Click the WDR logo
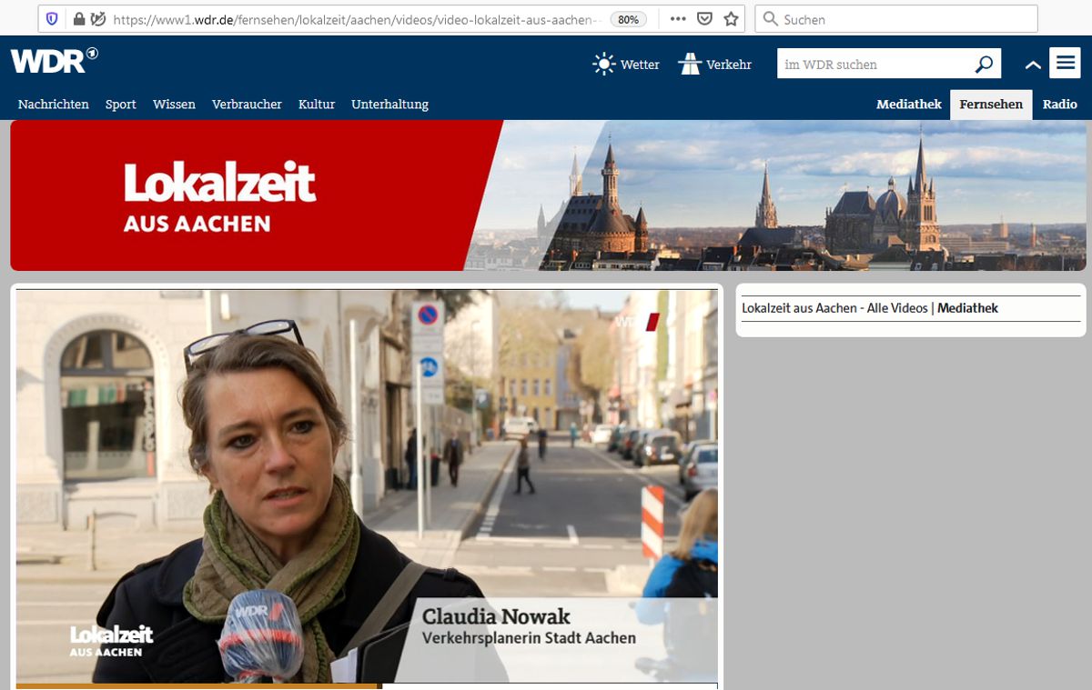The height and width of the screenshot is (690, 1092). (55, 61)
